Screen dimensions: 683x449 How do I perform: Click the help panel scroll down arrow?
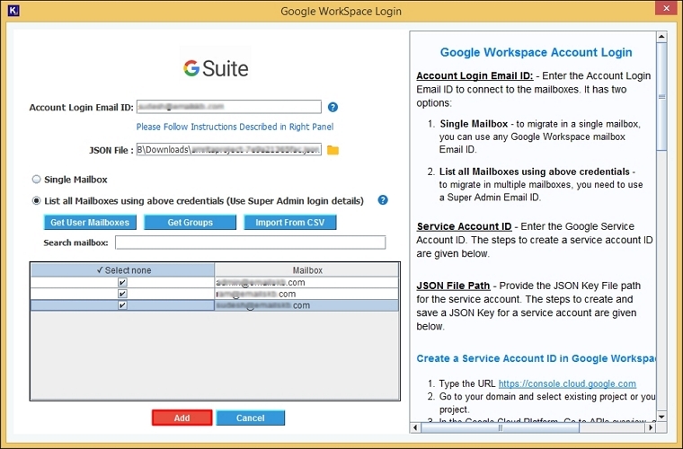coord(661,417)
